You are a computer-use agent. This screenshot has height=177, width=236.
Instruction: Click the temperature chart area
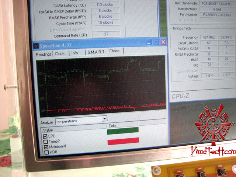pos(101,86)
